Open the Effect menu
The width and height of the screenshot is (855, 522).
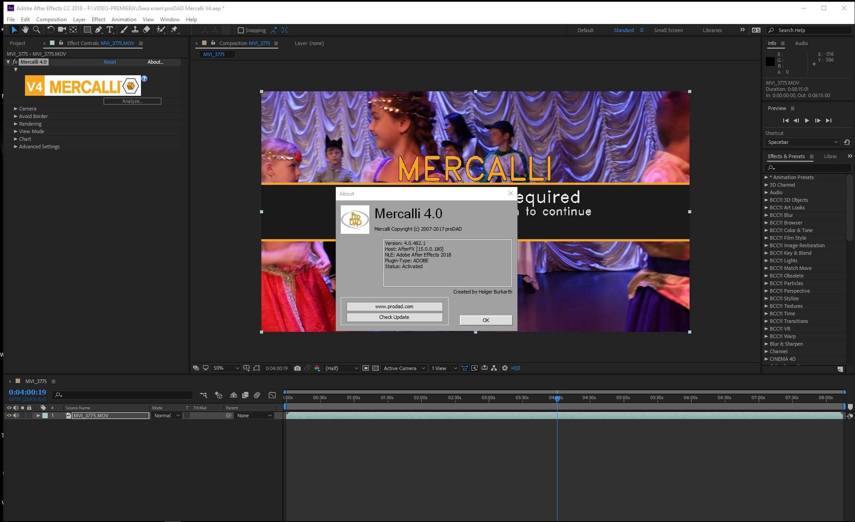click(98, 20)
